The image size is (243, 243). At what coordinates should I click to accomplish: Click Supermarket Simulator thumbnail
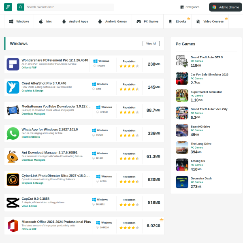[x=182, y=96]
